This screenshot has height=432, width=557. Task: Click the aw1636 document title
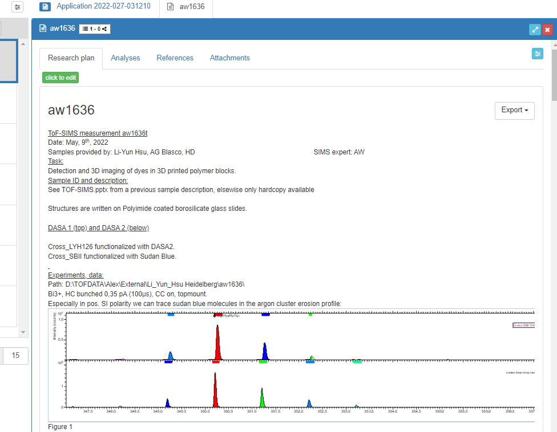tap(71, 110)
